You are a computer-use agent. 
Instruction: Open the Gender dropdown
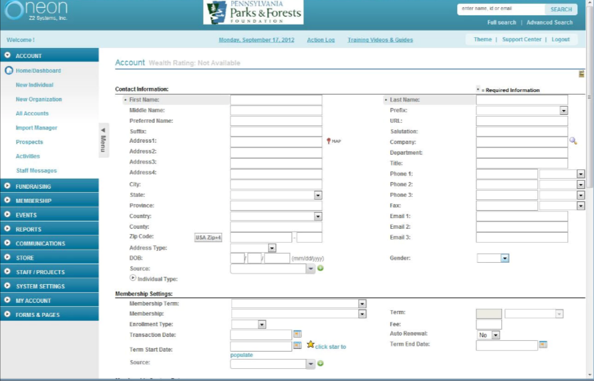pos(504,258)
